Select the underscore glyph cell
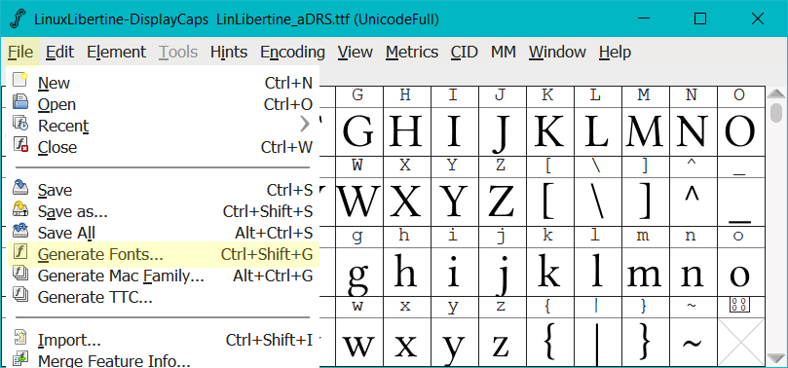788x368 pixels. pyautogui.click(x=741, y=202)
